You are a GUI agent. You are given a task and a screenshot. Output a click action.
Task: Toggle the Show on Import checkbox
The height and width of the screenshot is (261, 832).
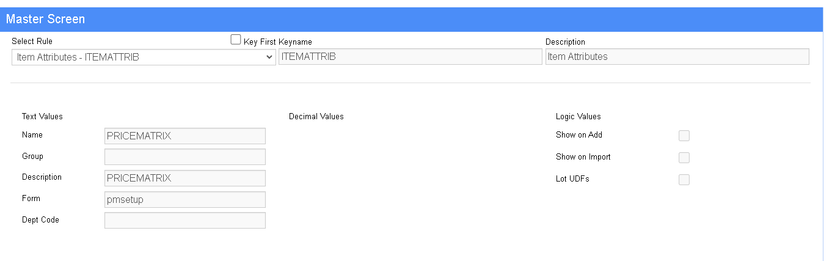coord(684,158)
